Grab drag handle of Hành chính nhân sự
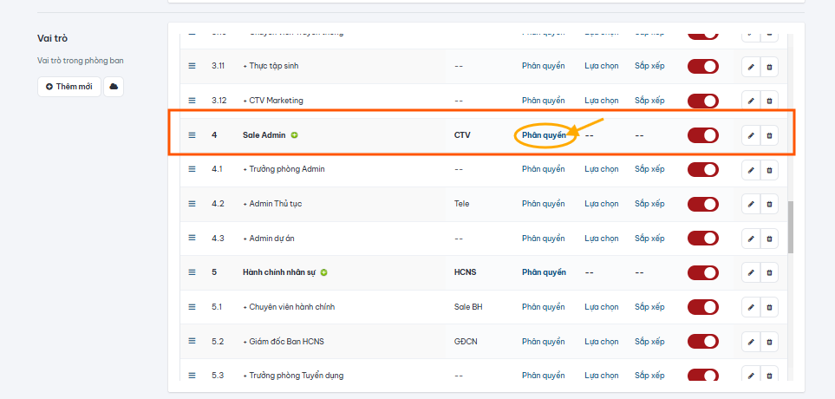 coord(192,272)
